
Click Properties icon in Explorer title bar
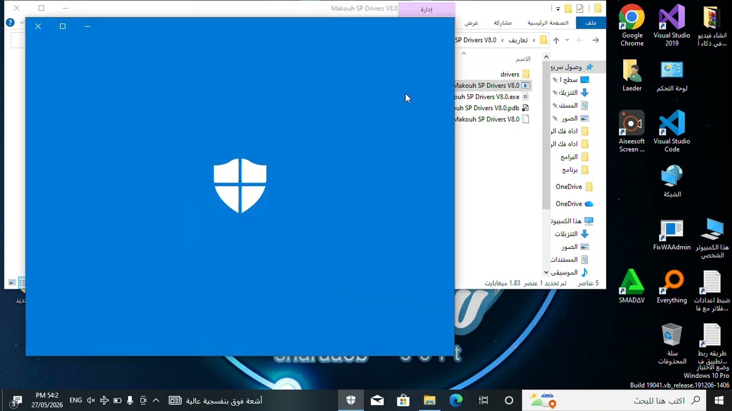[x=580, y=9]
